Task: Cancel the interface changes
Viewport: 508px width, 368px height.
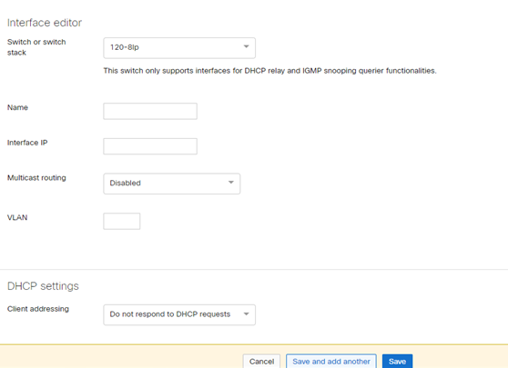Action: (261, 362)
